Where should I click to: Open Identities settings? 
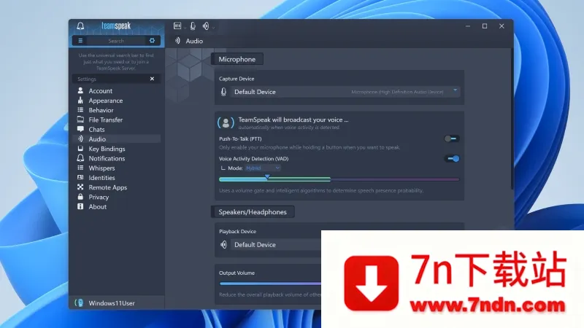point(116,178)
